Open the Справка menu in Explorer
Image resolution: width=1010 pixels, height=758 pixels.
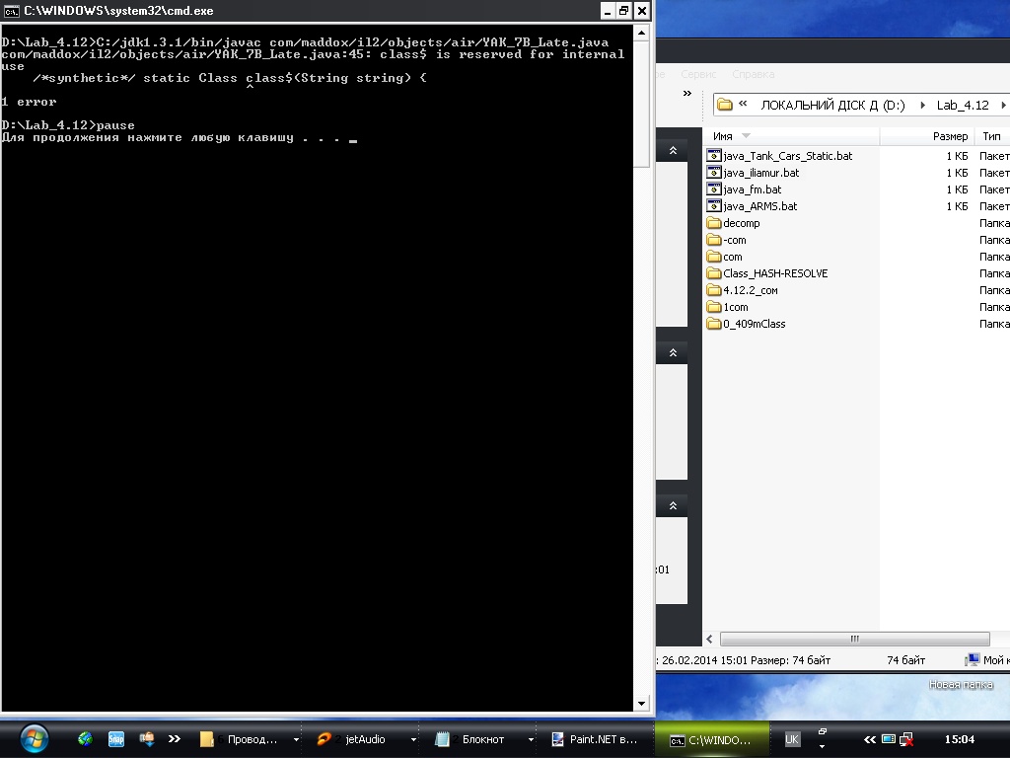coord(753,74)
